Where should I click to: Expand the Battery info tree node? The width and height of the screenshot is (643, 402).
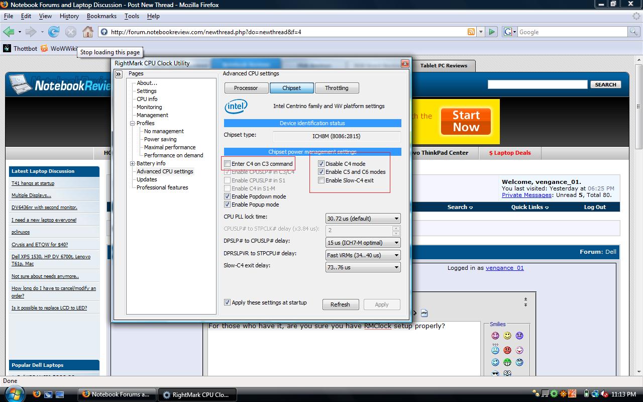[133, 163]
